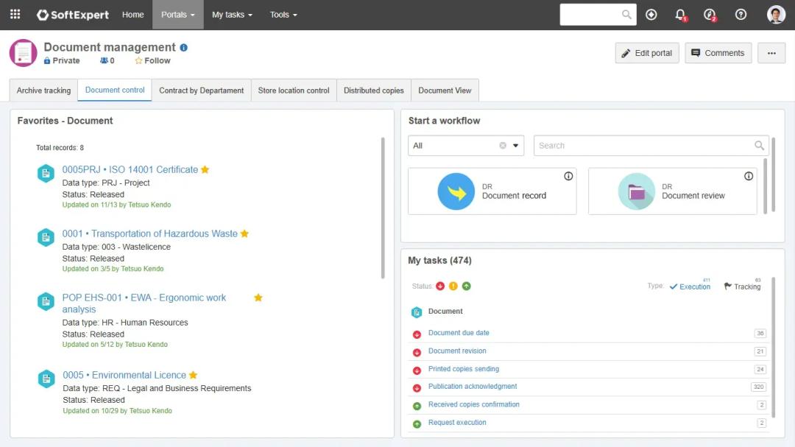This screenshot has height=447, width=795.
Task: Click the user profile avatar
Action: (x=776, y=15)
